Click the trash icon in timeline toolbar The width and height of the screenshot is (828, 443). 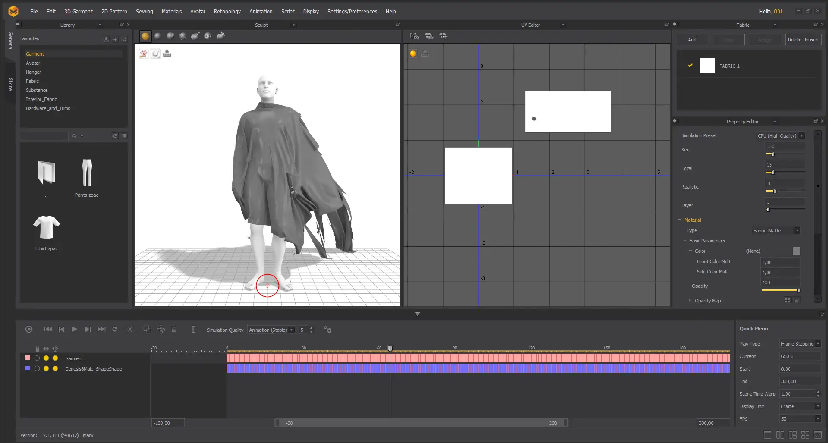(174, 330)
